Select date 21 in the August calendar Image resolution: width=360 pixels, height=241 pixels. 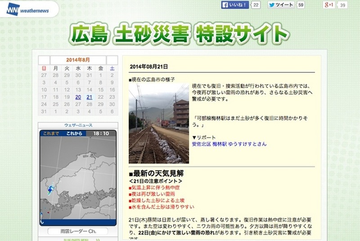tap(90, 97)
